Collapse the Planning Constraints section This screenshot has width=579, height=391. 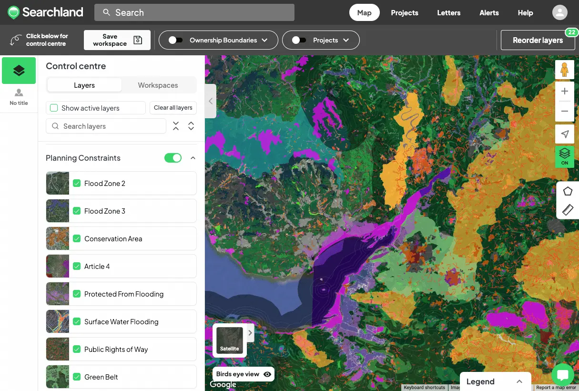click(x=193, y=158)
